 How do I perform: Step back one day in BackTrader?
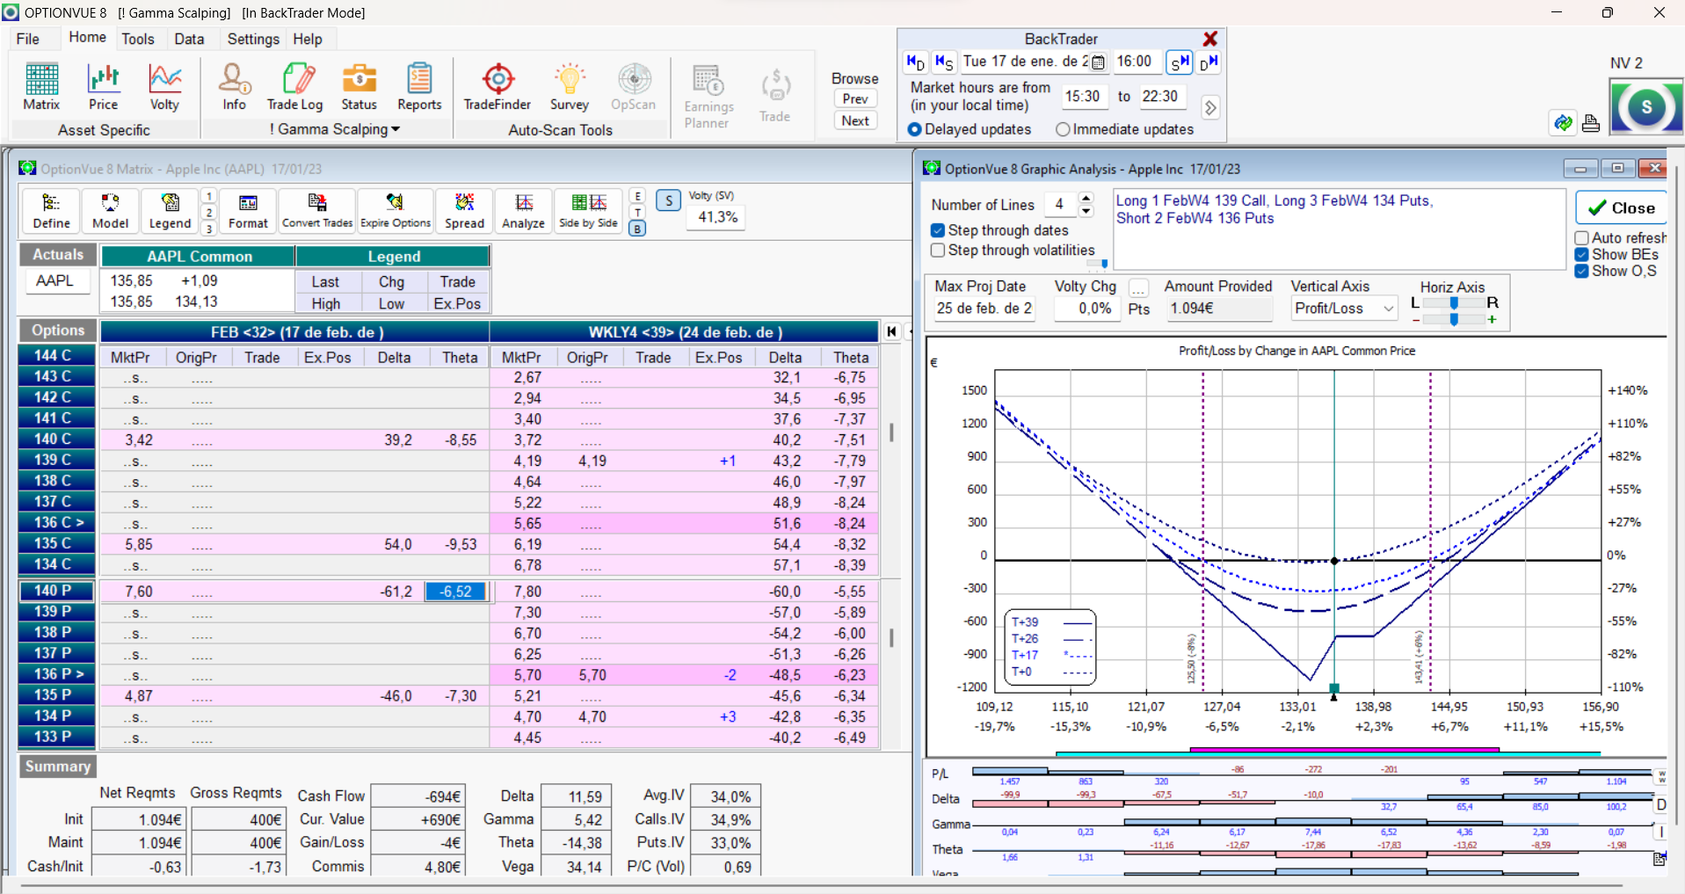915,62
